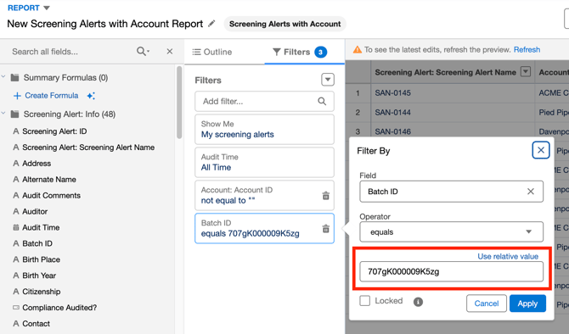
Task: Select the Alternate Name field
Action: [49, 180]
